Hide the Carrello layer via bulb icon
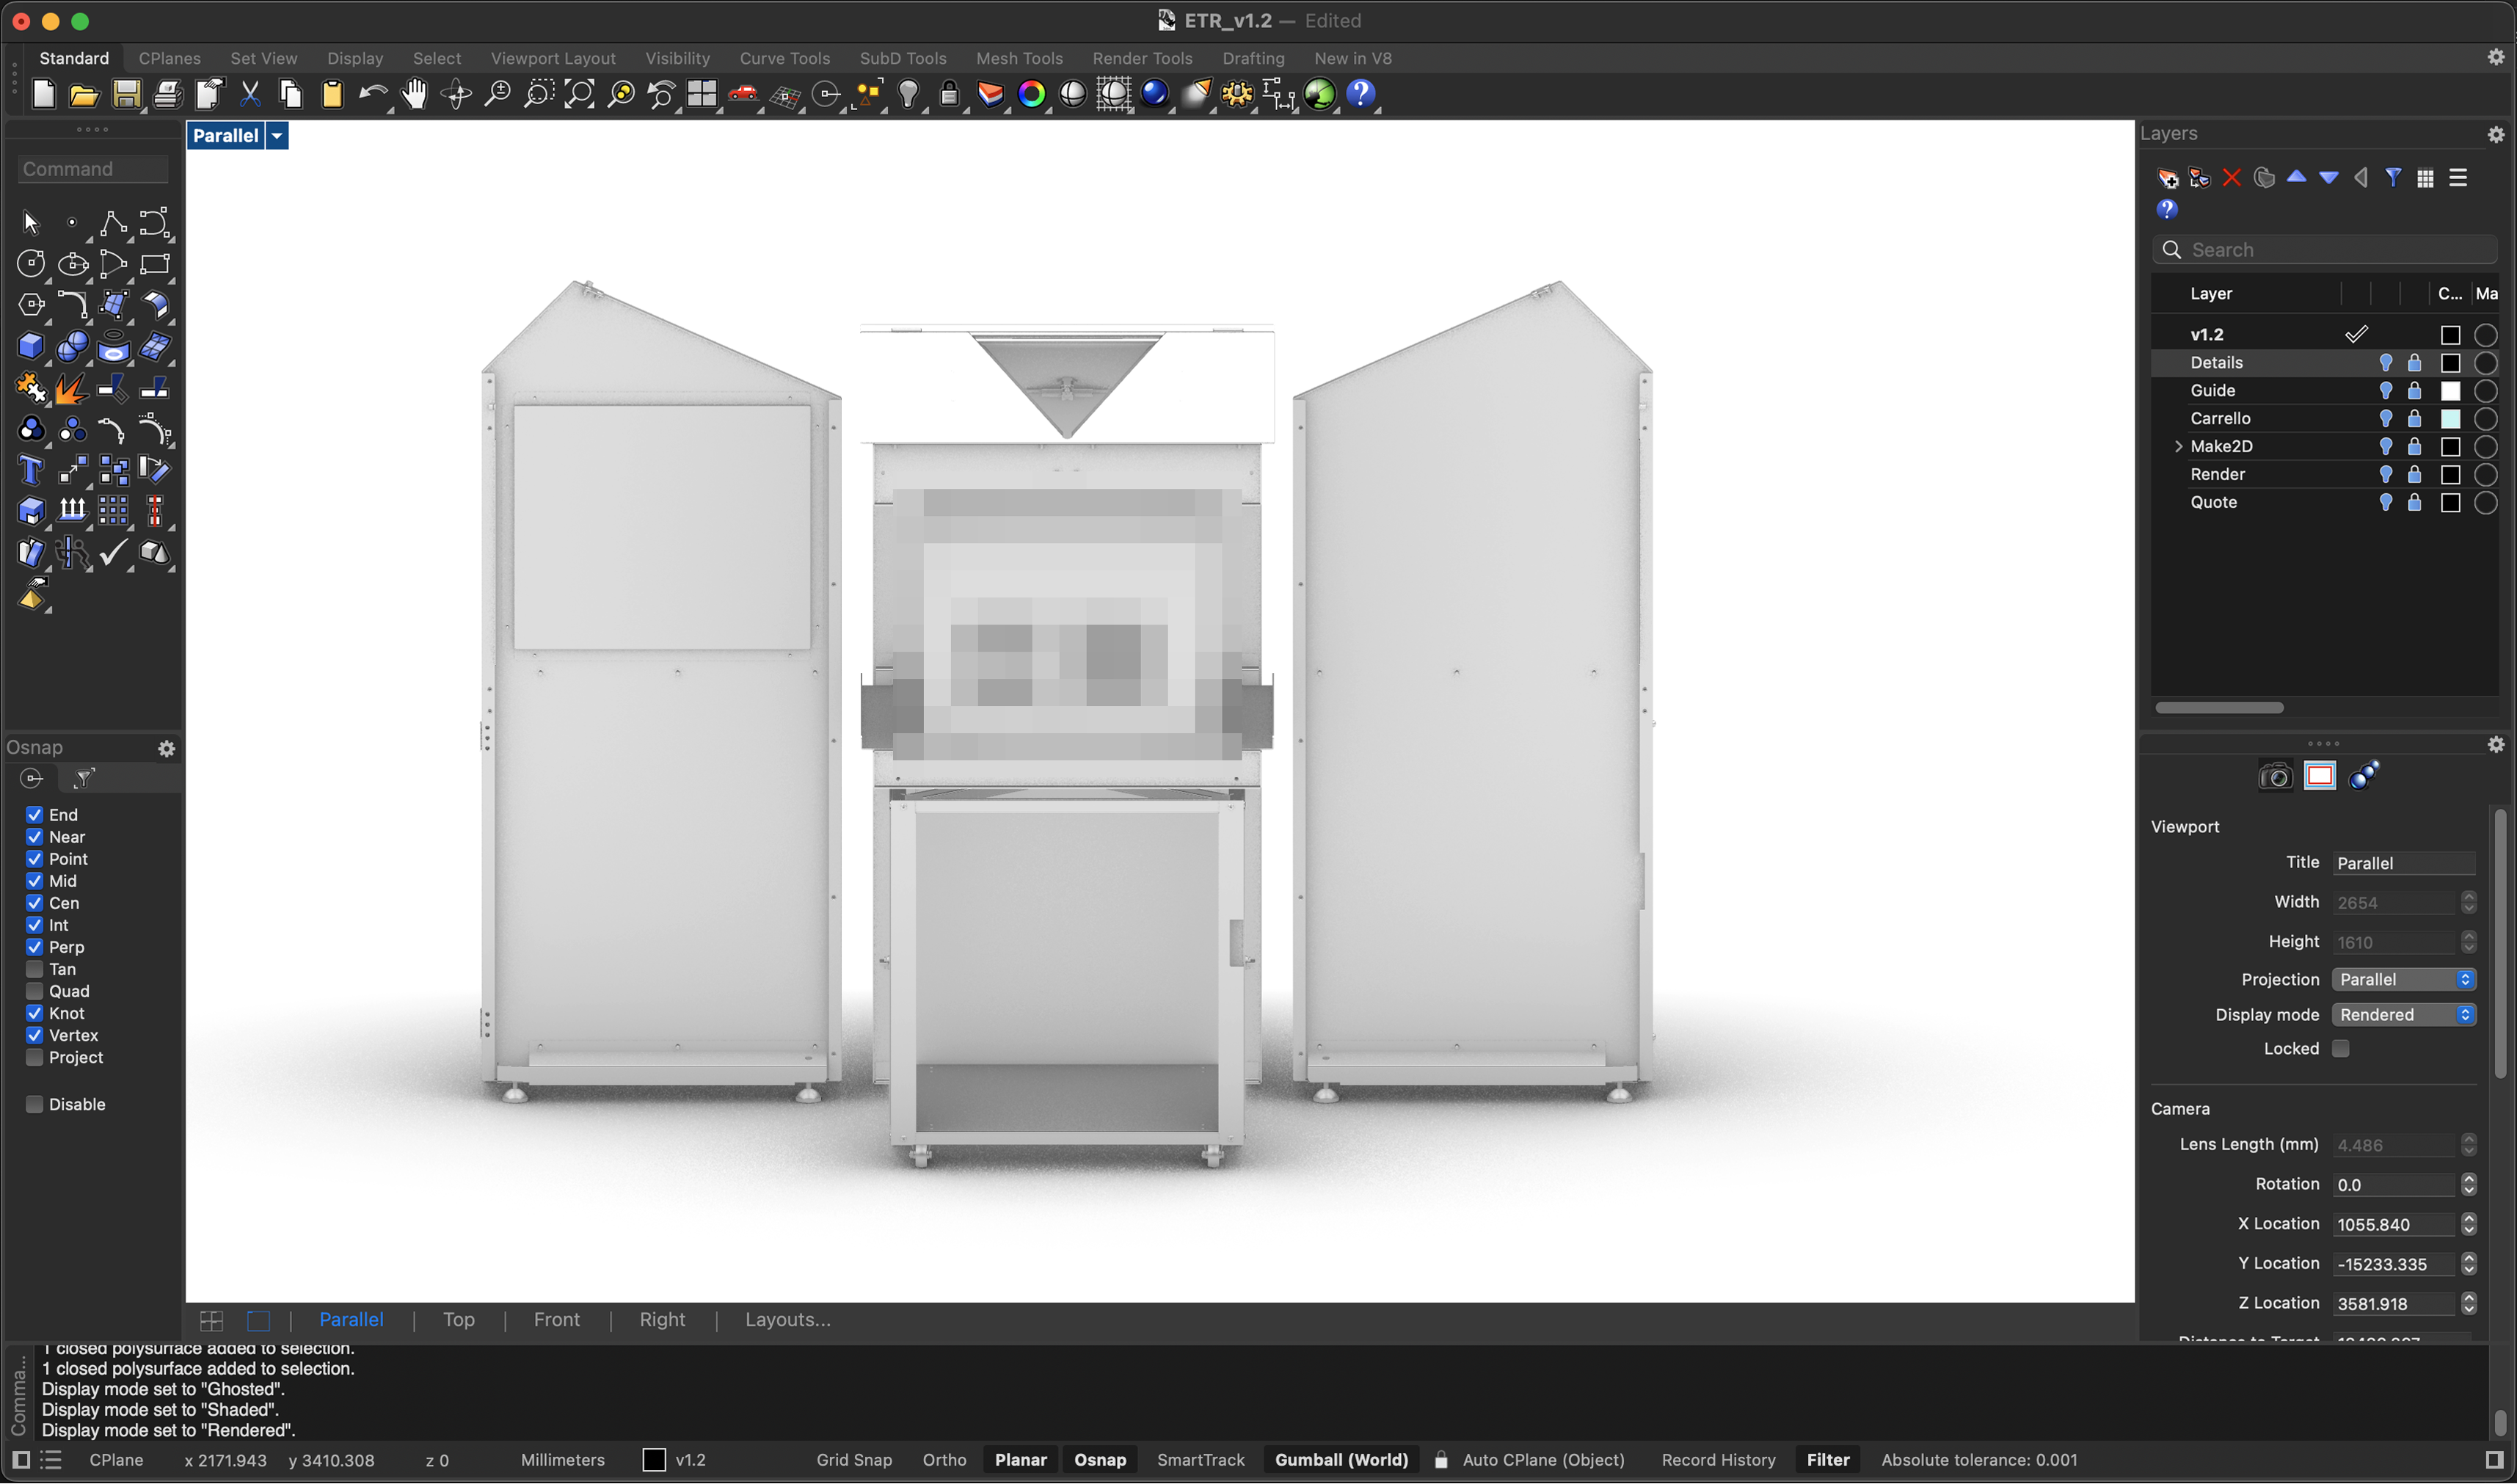This screenshot has width=2517, height=1484. point(2385,418)
